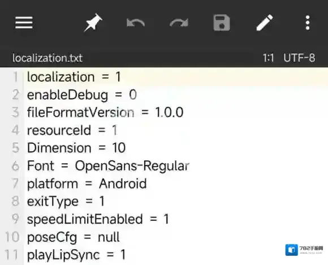The width and height of the screenshot is (328, 265).
Task: Tap the pushpin icon in toolbar
Action: pyautogui.click(x=93, y=23)
